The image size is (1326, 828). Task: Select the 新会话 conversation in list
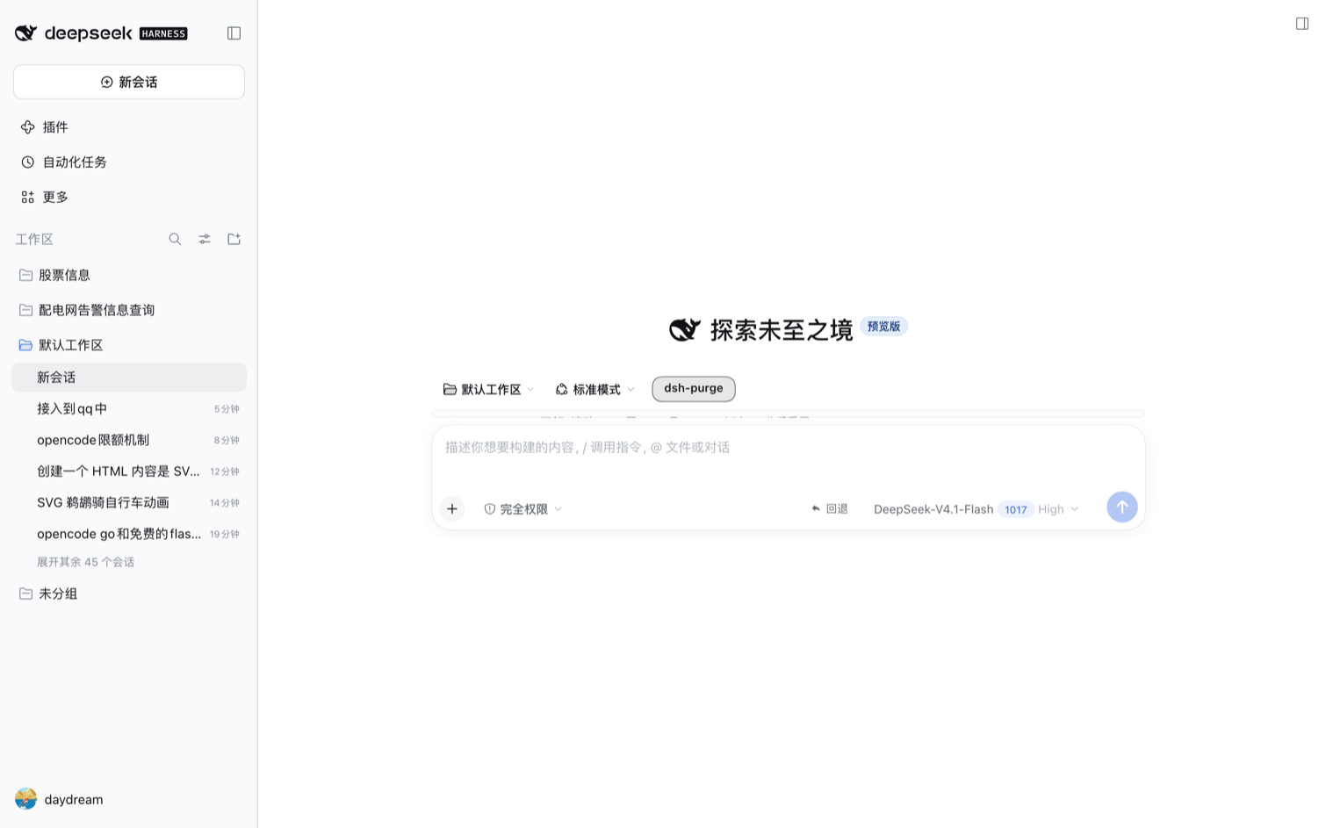tap(129, 378)
